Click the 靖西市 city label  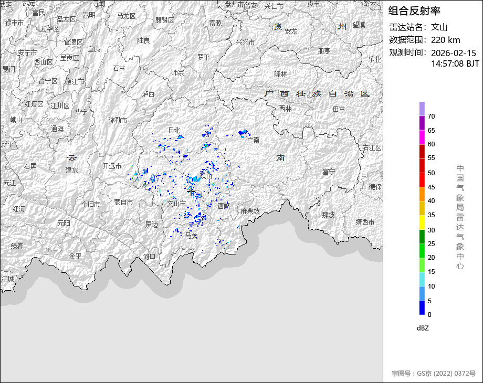pos(365,222)
